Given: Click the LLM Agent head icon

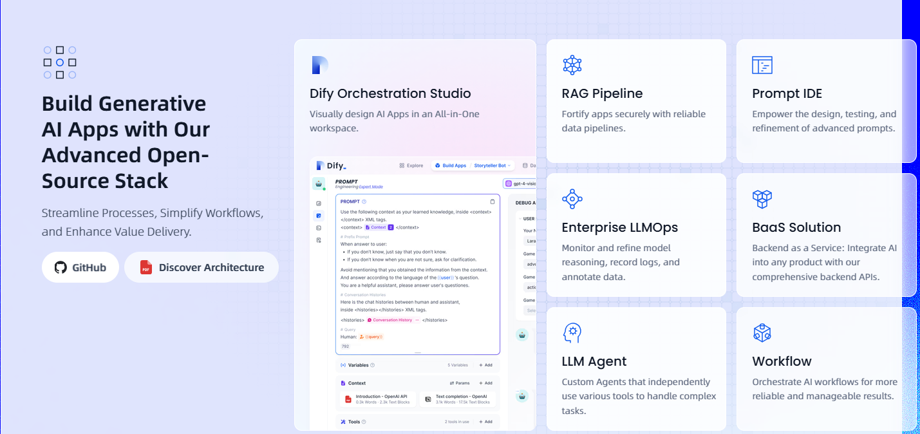Looking at the screenshot, I should pos(572,333).
